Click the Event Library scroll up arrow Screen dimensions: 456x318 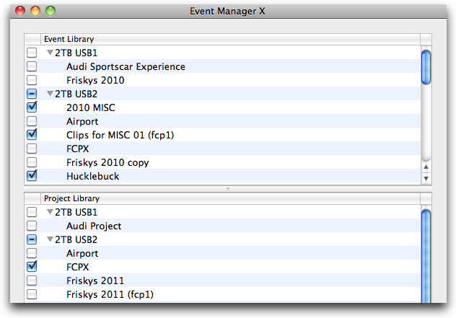click(426, 167)
